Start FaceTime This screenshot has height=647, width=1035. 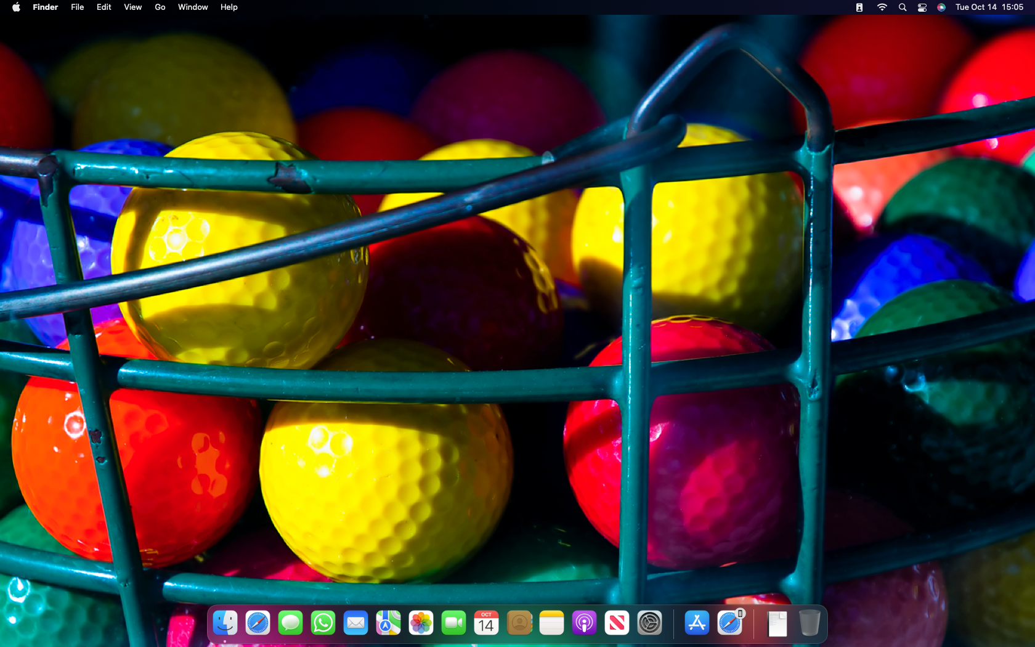coord(453,623)
